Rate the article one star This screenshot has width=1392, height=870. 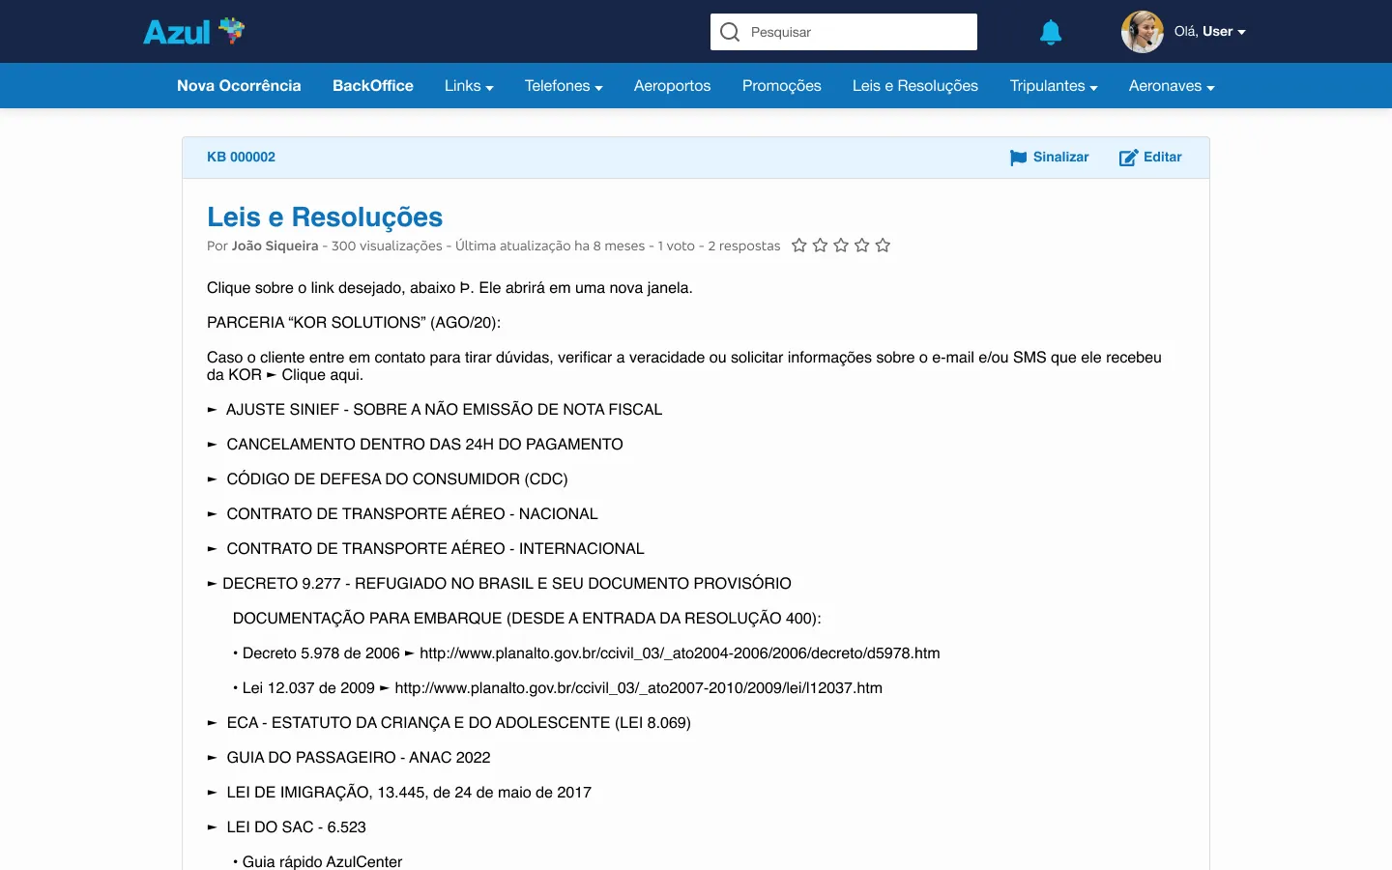799,246
